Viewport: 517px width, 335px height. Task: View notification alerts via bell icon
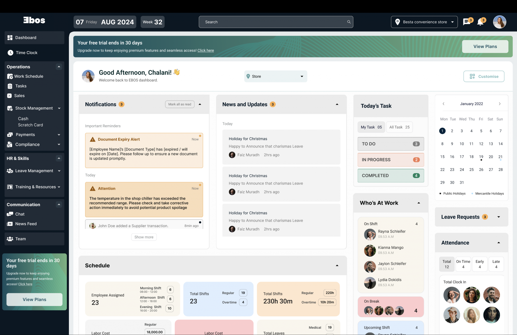[480, 22]
